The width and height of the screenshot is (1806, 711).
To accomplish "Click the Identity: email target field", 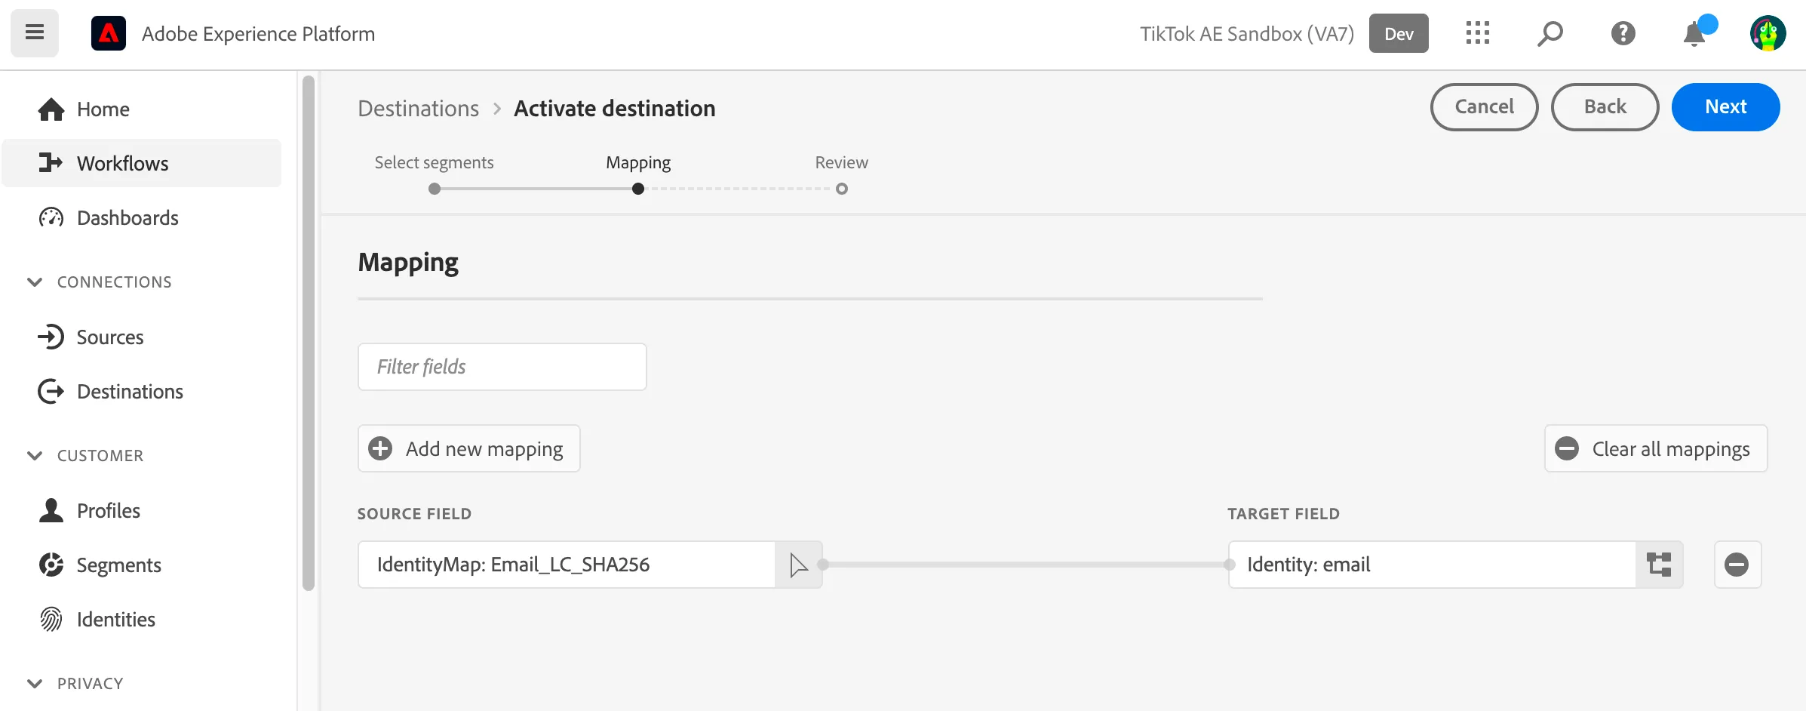I will tap(1432, 565).
